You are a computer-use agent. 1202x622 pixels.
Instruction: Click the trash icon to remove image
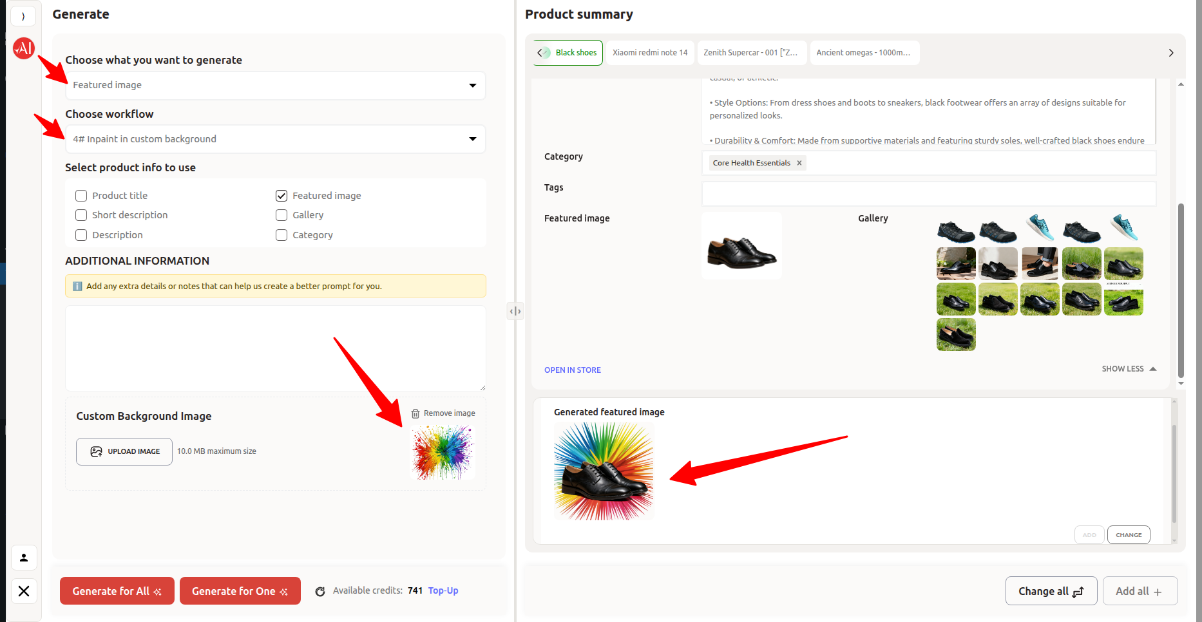415,413
